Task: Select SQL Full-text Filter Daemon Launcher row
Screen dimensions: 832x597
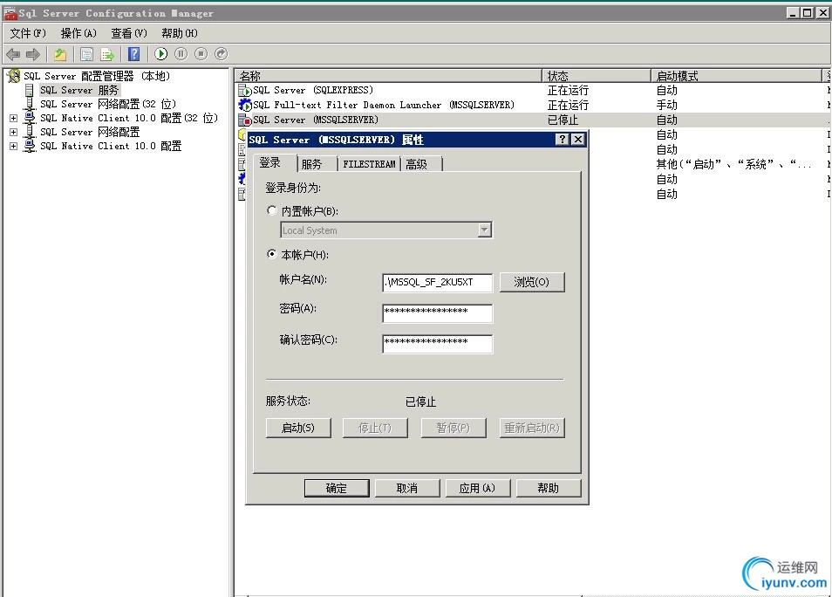Action: (533, 105)
